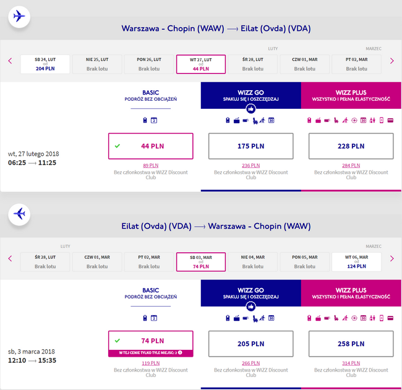This screenshot has height=390, width=402.
Task: Click calendar icon under outbound BASIC fare
Action: [154, 120]
